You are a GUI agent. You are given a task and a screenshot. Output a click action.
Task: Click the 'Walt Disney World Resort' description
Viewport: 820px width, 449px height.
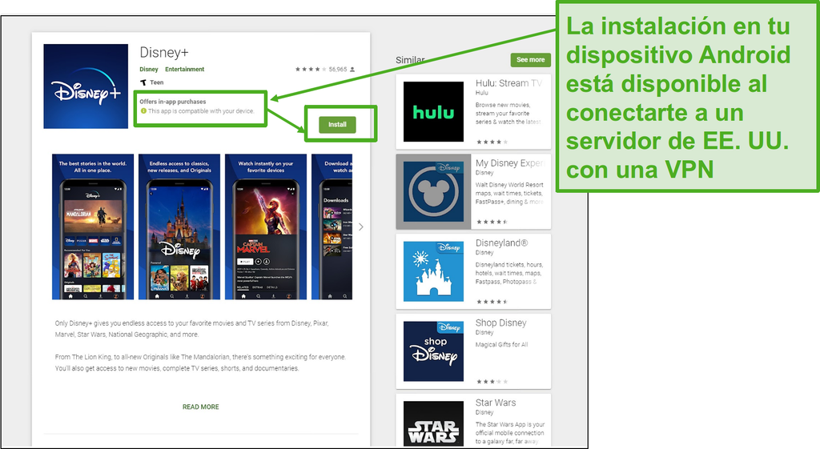click(510, 194)
